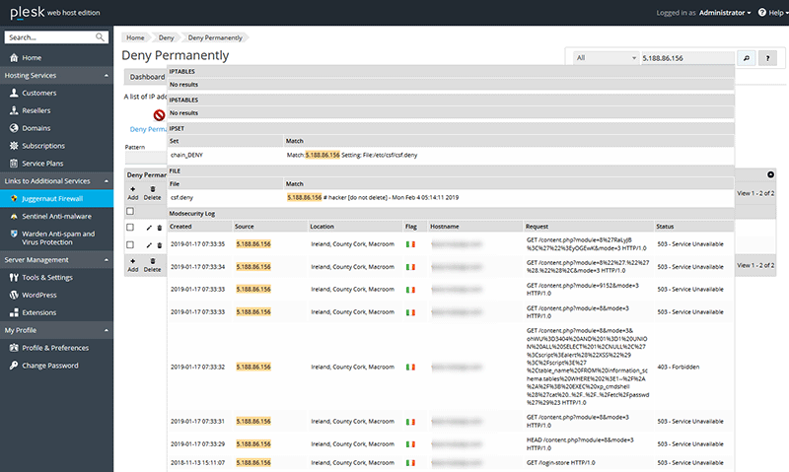Go to Deny breadcrumb
The height and width of the screenshot is (472, 789).
(x=166, y=37)
